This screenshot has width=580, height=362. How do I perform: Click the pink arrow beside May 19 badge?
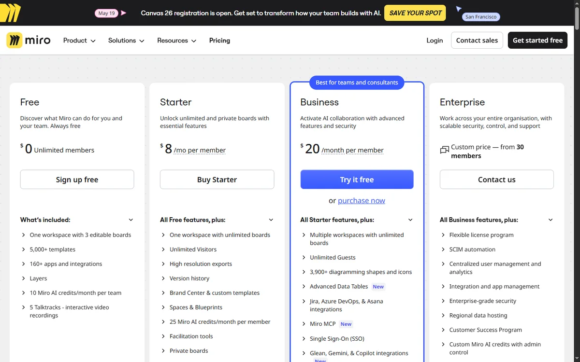124,13
